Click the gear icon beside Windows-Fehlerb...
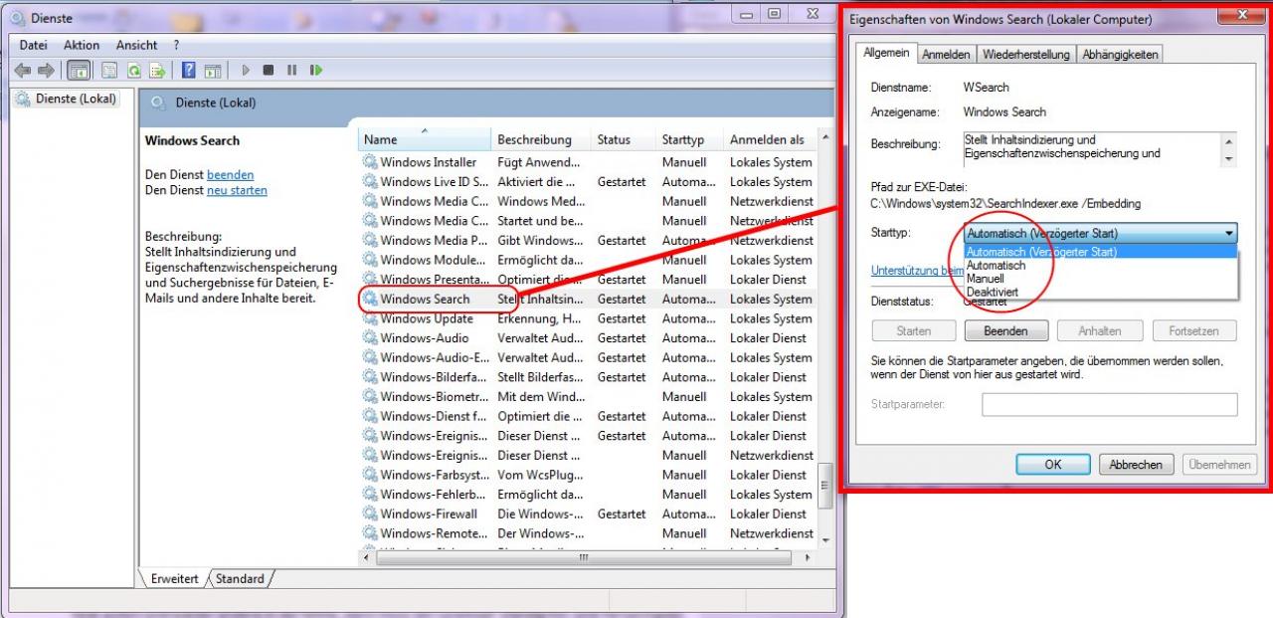 click(370, 495)
